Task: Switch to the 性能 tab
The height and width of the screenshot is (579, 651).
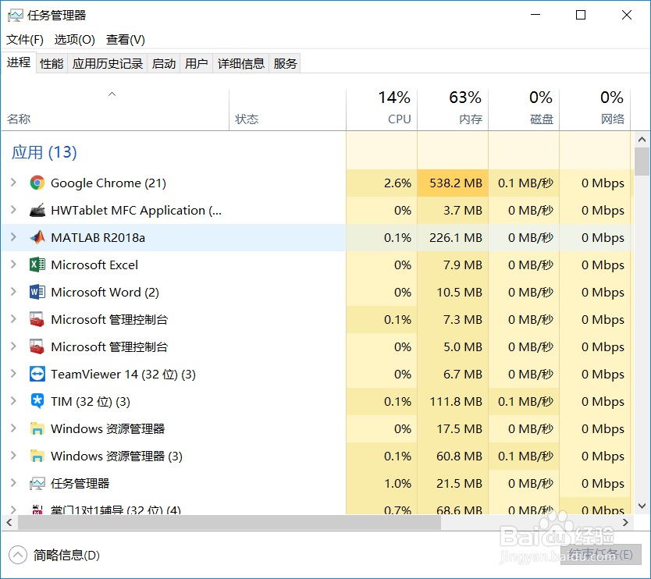Action: click(52, 64)
